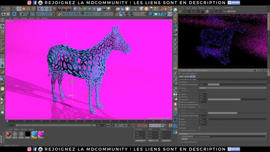Open the green cloner array icon
The image size is (270, 152).
90,8
